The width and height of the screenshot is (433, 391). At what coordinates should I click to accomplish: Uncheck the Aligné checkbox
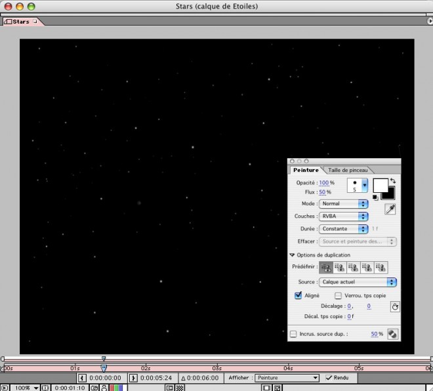point(298,296)
